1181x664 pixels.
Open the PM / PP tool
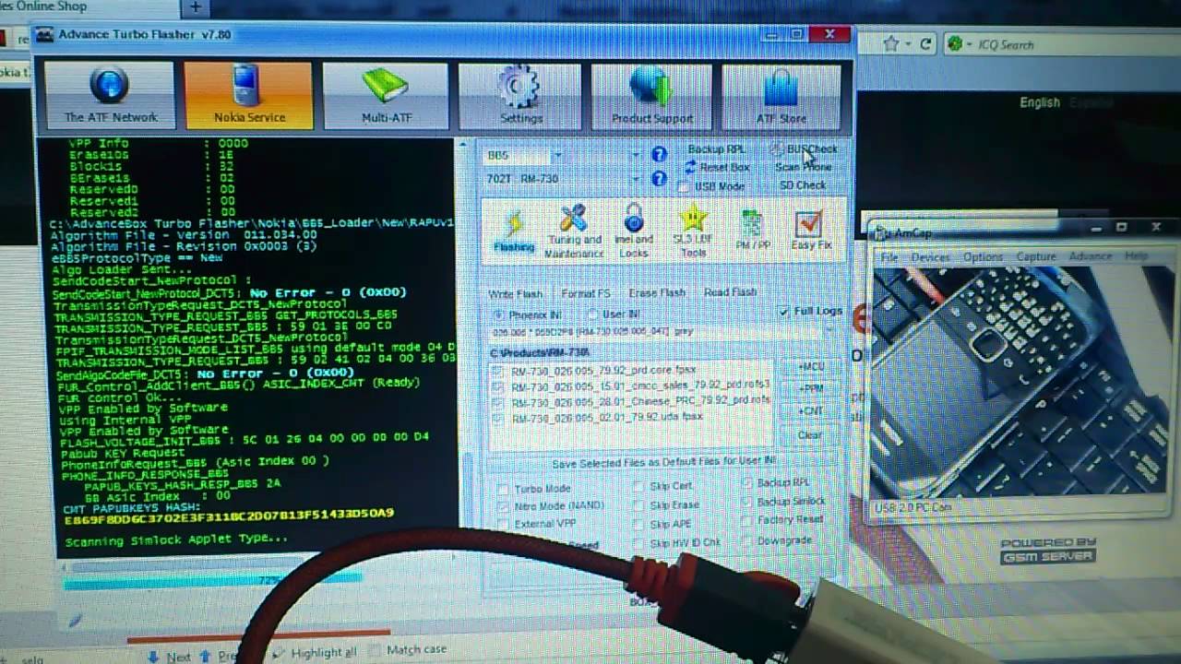[753, 231]
